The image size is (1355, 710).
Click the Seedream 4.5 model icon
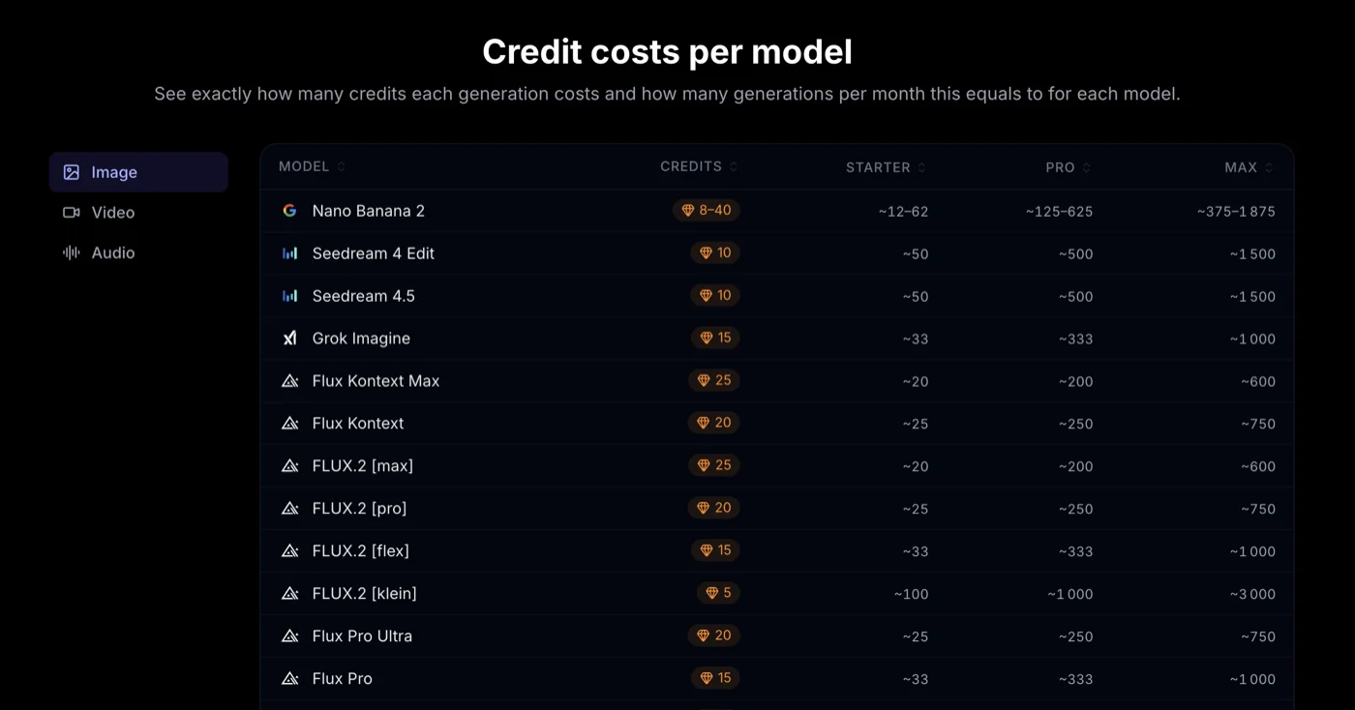(289, 296)
